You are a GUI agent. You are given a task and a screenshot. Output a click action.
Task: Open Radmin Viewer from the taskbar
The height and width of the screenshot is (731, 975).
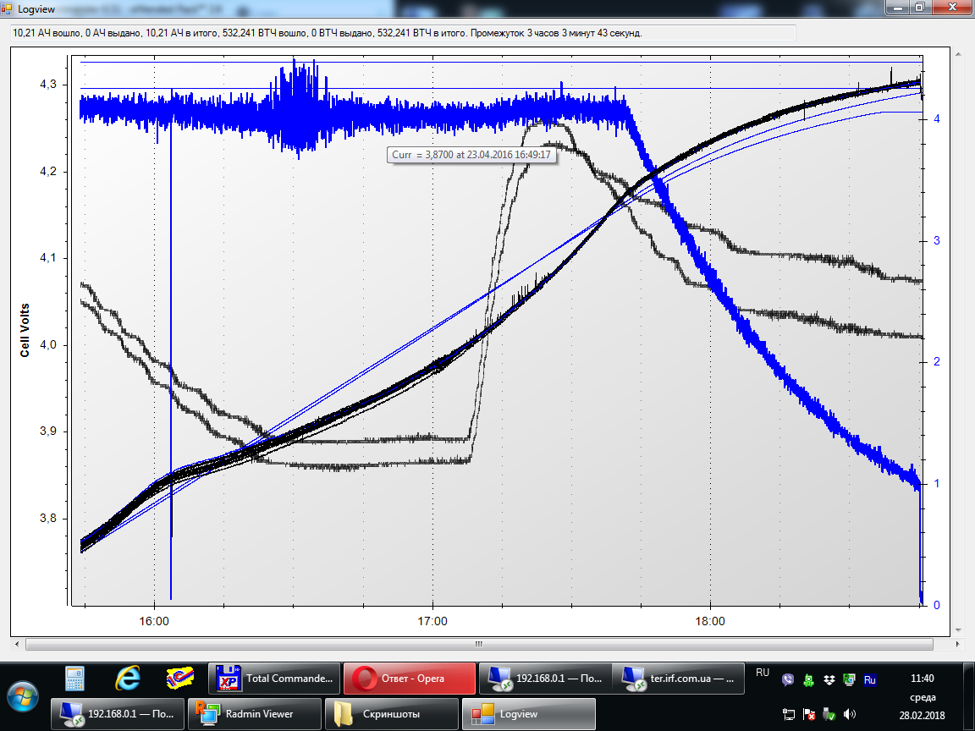pos(255,714)
